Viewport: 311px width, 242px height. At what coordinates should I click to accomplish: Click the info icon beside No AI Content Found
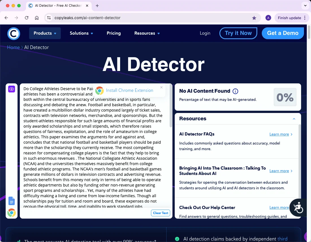(x=235, y=91)
